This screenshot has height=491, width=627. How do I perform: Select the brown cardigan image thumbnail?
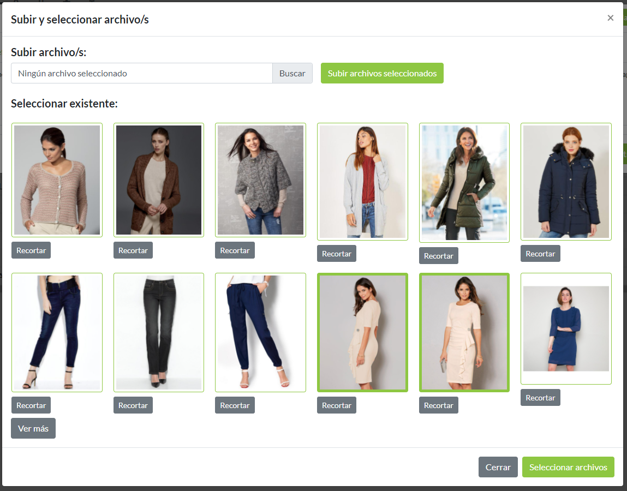coord(159,180)
